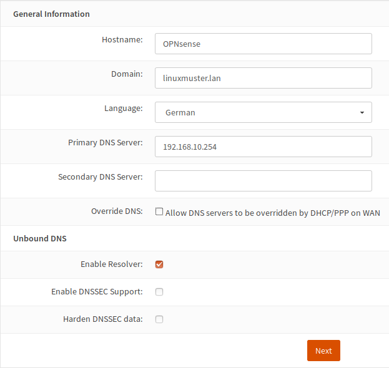Focus the Primary DNS Server field
This screenshot has height=368, width=389.
[263, 147]
